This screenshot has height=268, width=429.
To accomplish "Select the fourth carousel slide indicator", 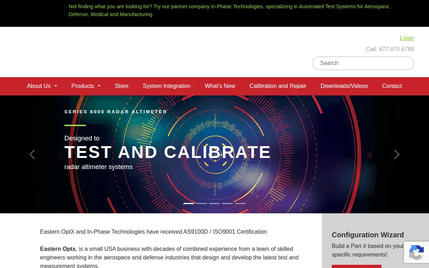I will [227, 203].
